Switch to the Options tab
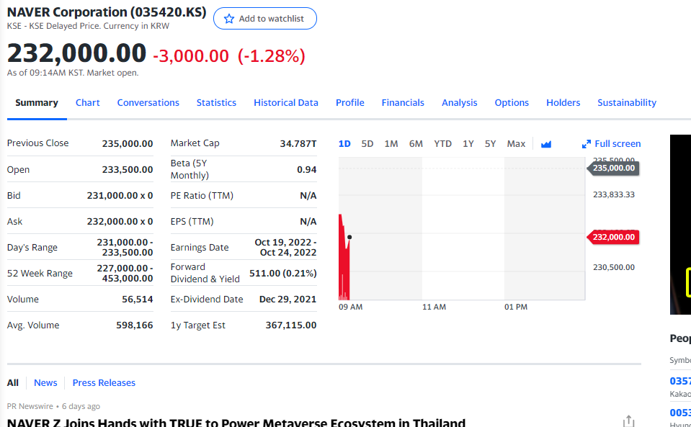The height and width of the screenshot is (427, 691). coord(512,102)
